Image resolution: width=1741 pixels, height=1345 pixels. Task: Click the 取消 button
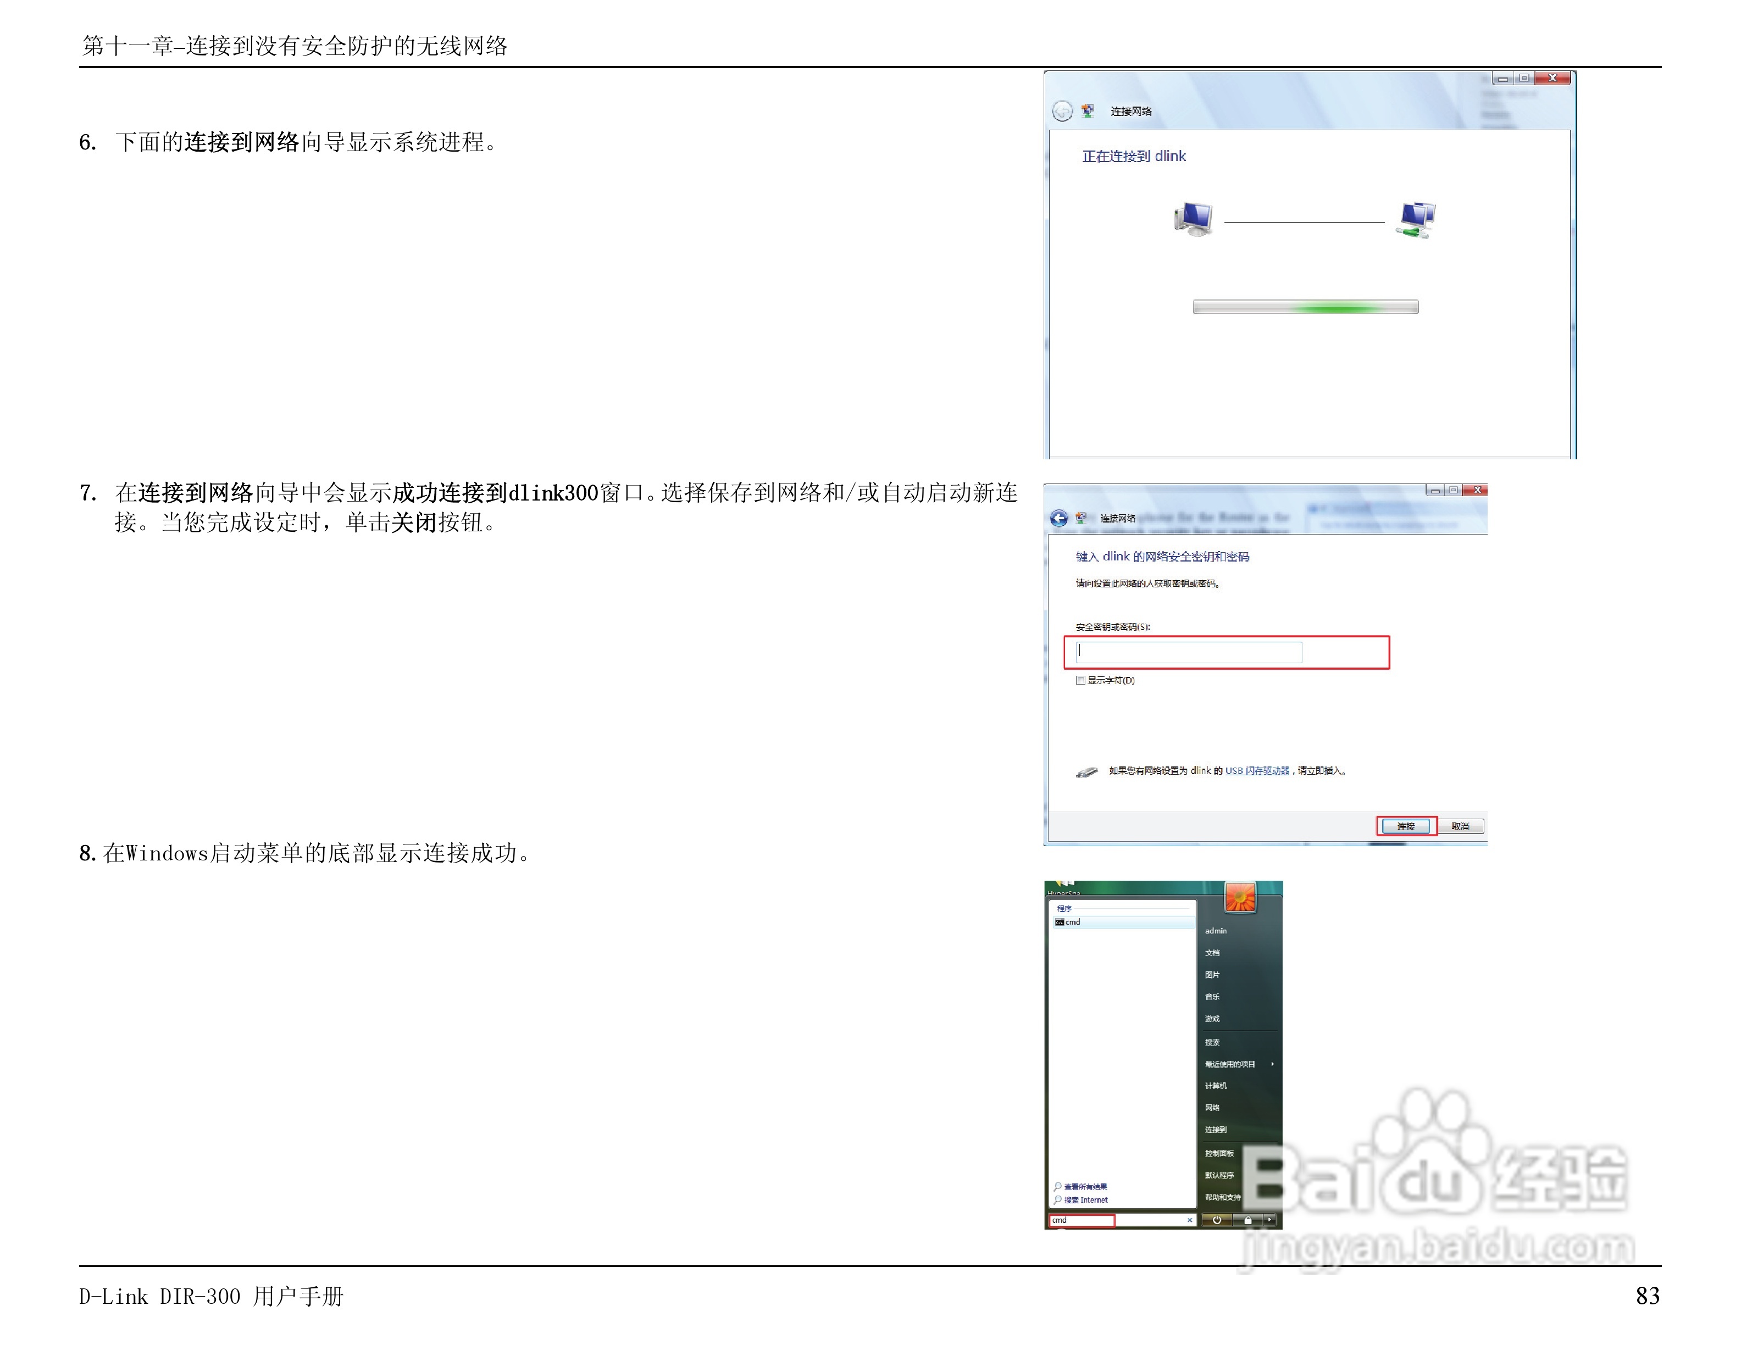click(x=1460, y=826)
